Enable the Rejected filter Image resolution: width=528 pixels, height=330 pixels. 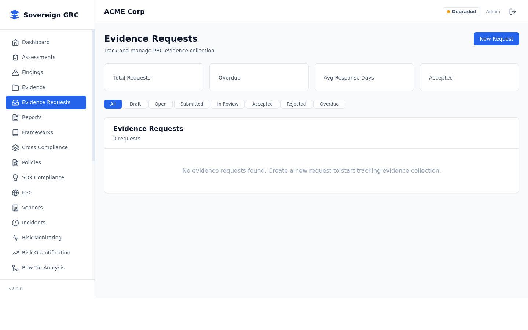[x=296, y=104]
